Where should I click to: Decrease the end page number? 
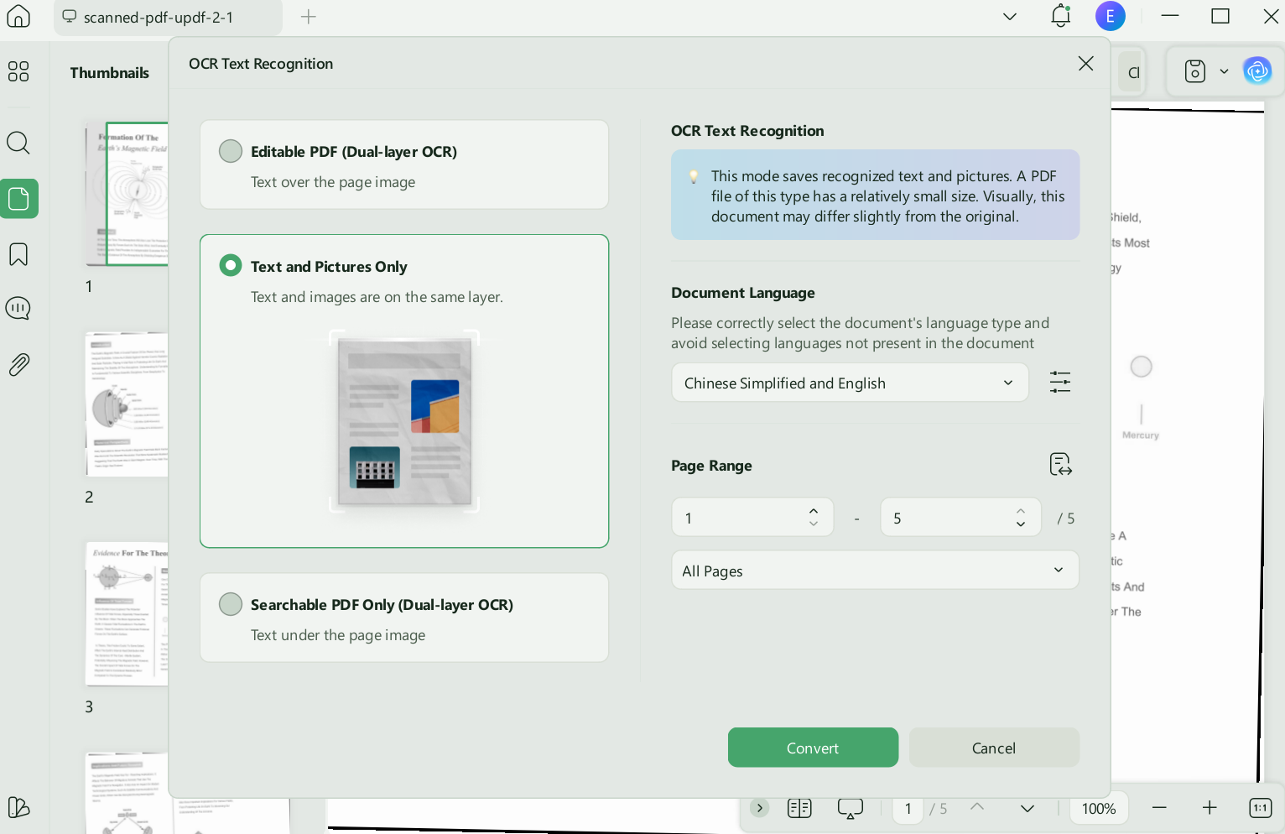tap(1021, 524)
